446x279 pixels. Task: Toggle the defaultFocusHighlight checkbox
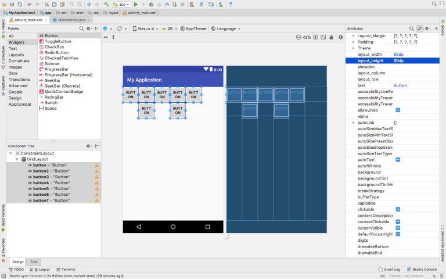coord(398,234)
